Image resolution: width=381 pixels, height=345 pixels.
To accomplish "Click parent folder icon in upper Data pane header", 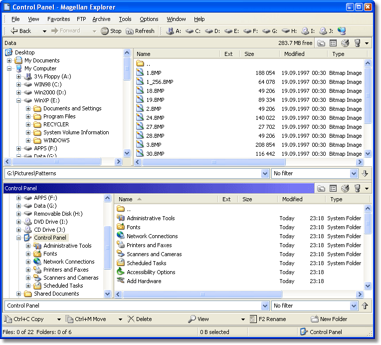I will coord(322,43).
